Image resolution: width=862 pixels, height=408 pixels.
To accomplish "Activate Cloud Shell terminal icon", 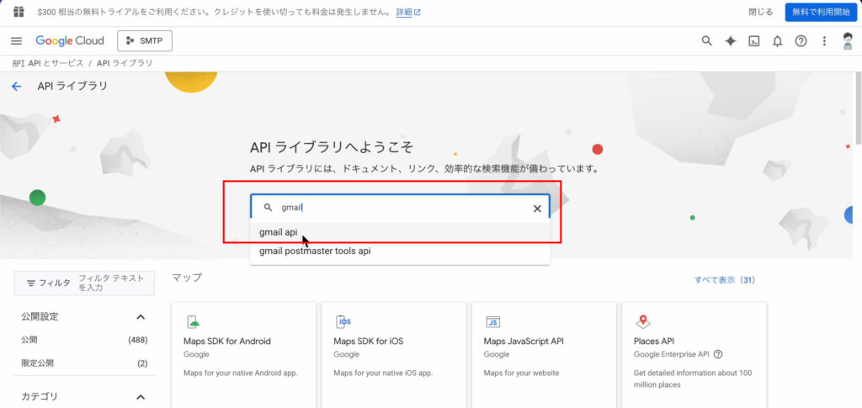I will [754, 41].
